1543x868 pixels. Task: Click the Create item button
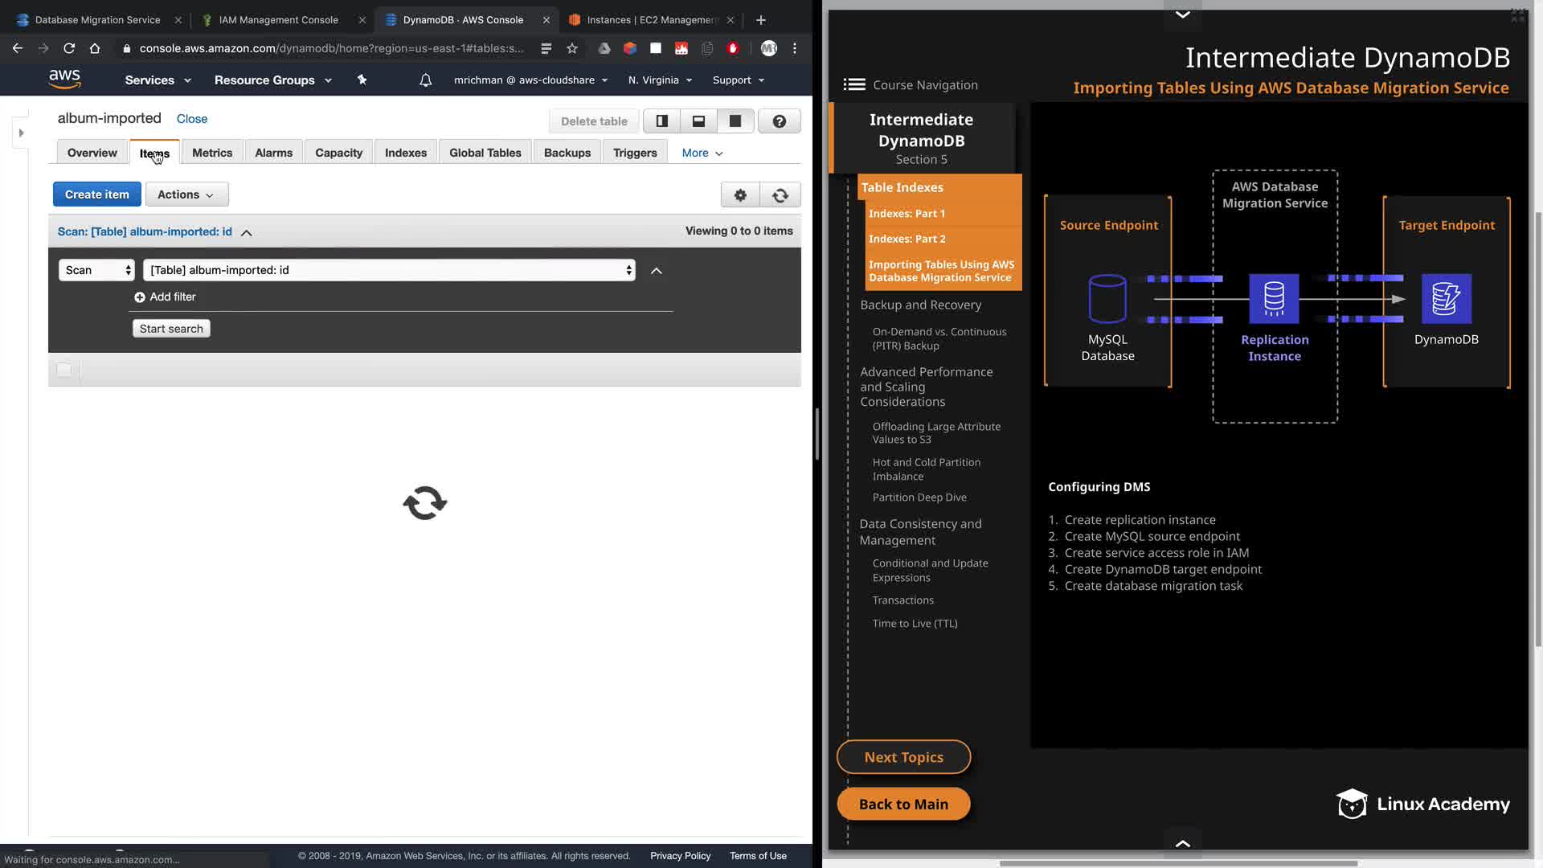[96, 194]
